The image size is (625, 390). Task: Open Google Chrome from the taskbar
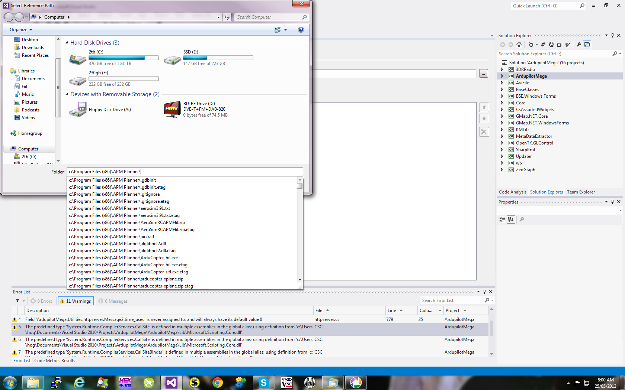click(218, 383)
